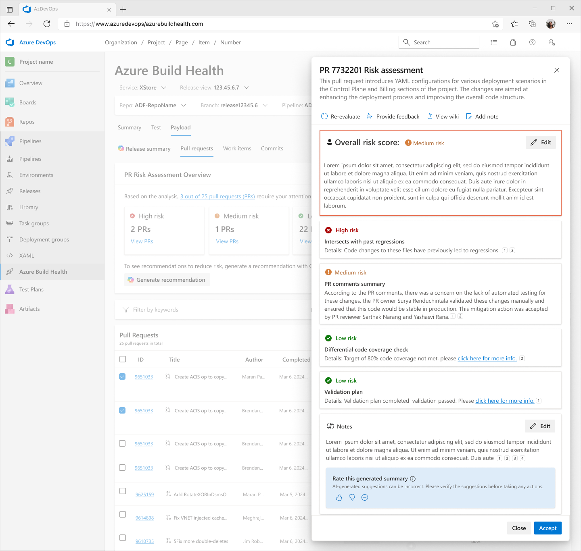Open the Release summary sub-tab

point(144,149)
